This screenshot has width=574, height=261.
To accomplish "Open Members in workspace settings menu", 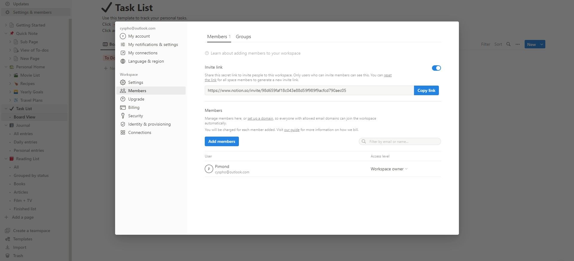I will tap(151, 91).
